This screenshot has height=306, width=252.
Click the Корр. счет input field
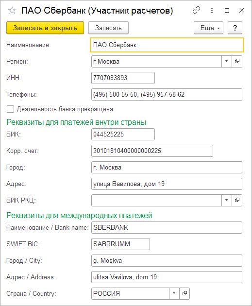tap(152, 151)
